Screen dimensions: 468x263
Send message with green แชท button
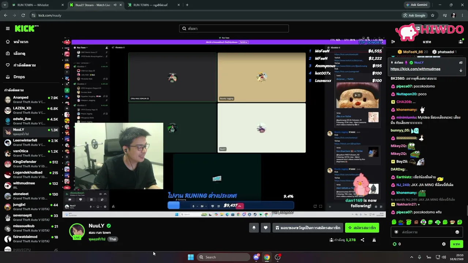[457, 244]
